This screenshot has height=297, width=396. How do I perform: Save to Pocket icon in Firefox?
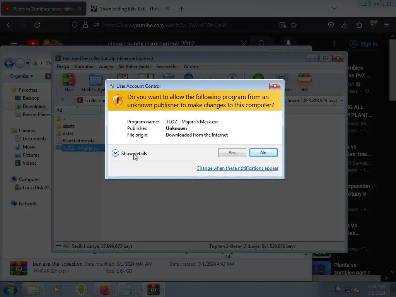tap(331, 25)
